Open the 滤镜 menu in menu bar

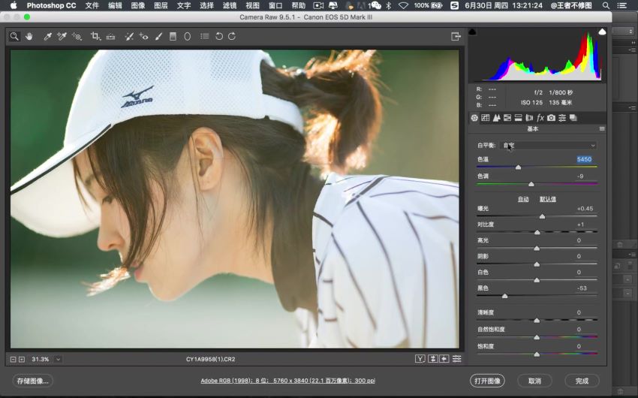[x=230, y=5]
